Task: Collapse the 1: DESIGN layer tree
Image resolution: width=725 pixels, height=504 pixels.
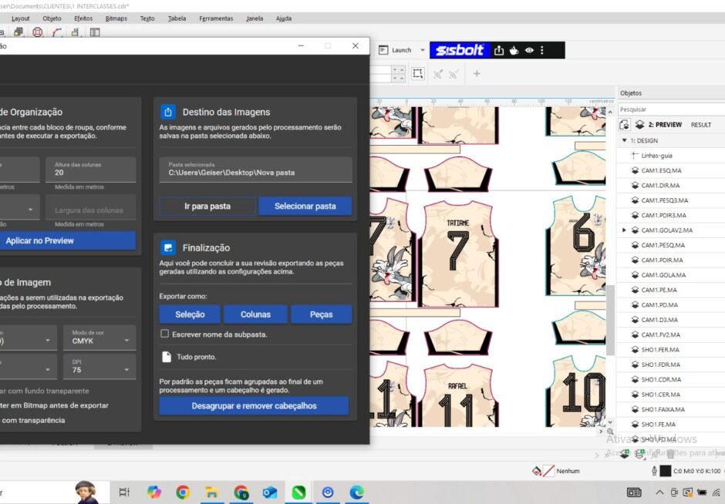Action: (x=624, y=140)
